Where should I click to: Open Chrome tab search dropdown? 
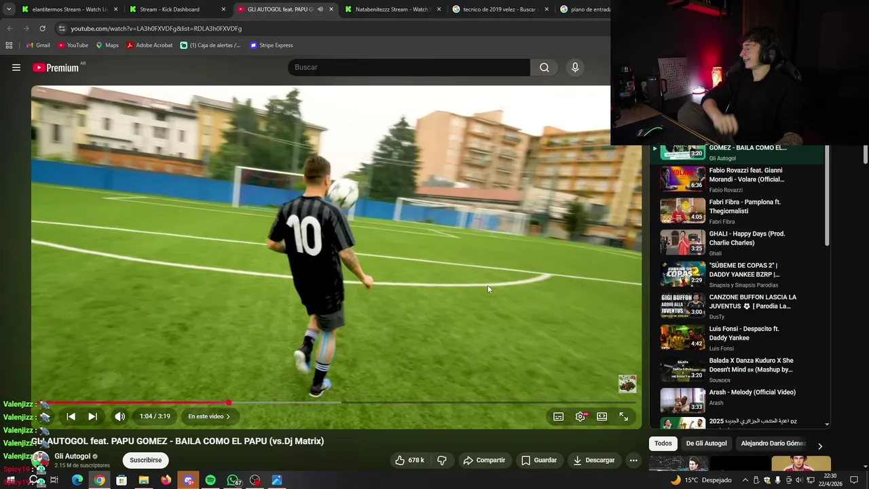click(9, 10)
